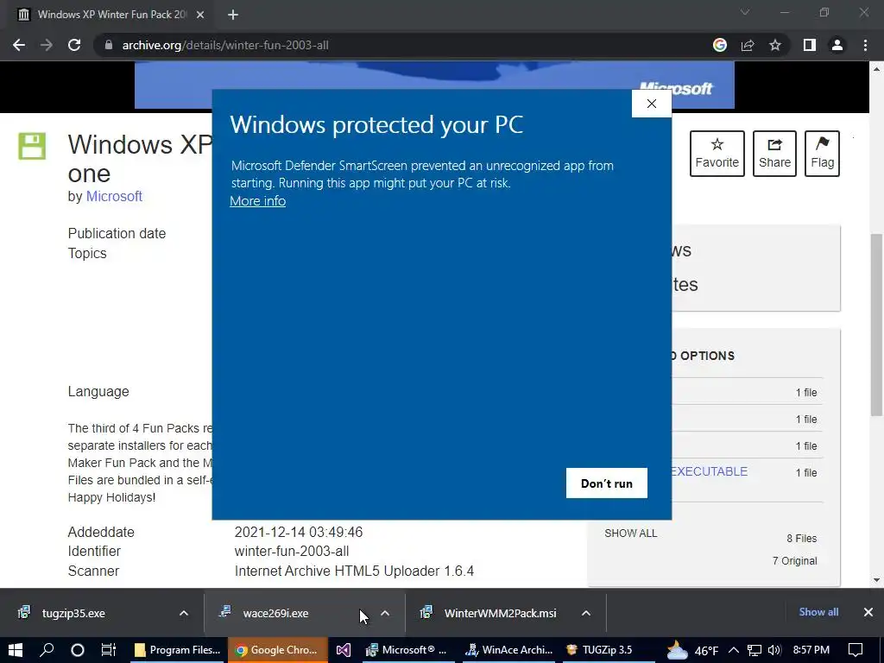Open the WinterWMM2Pack.msi download
This screenshot has height=663, width=884.
click(500, 613)
